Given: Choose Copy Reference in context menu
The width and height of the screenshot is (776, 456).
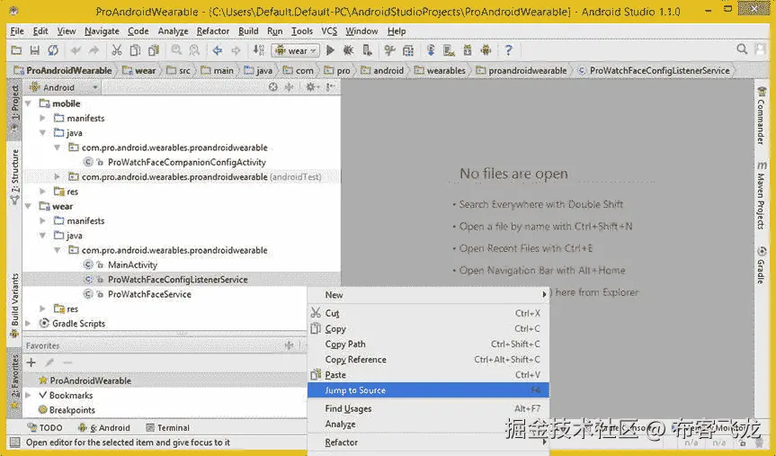Looking at the screenshot, I should coord(428,360).
